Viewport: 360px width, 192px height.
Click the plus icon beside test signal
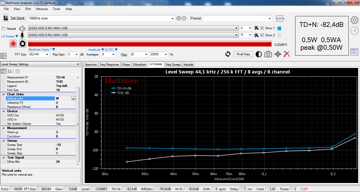click(x=179, y=18)
